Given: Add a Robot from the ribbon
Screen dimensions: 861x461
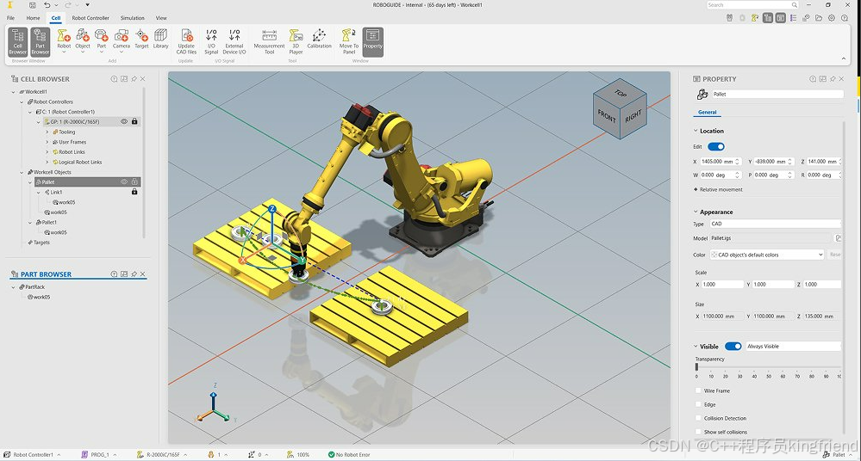Looking at the screenshot, I should click(x=64, y=40).
